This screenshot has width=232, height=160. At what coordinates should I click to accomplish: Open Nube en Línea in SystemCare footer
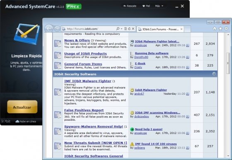pyautogui.click(x=26, y=121)
